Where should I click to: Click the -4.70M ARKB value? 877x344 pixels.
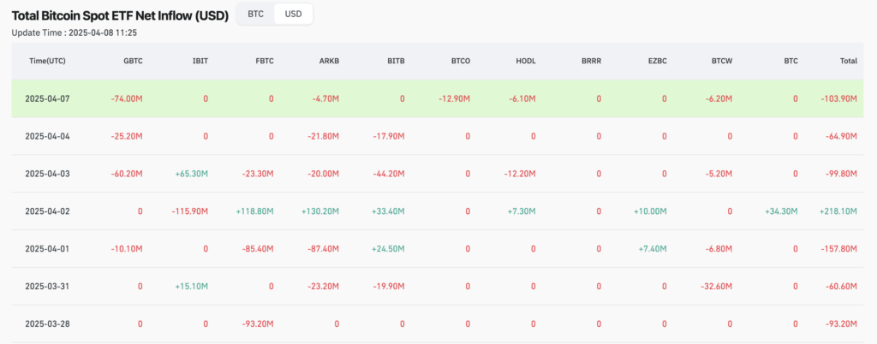(325, 99)
